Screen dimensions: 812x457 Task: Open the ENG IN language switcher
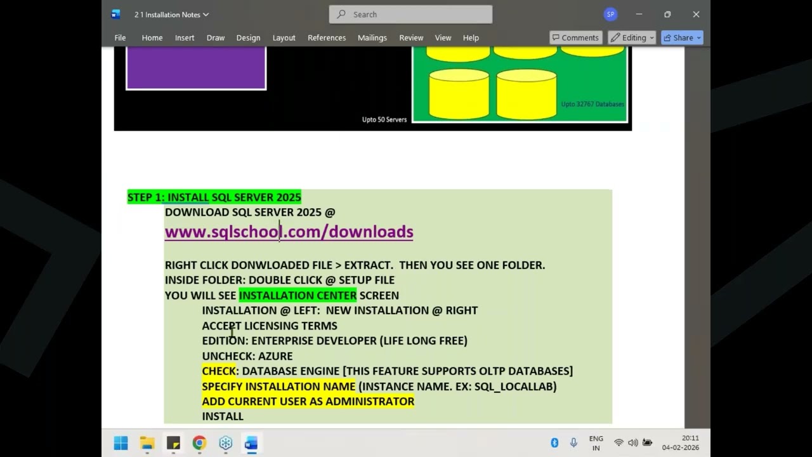(596, 443)
